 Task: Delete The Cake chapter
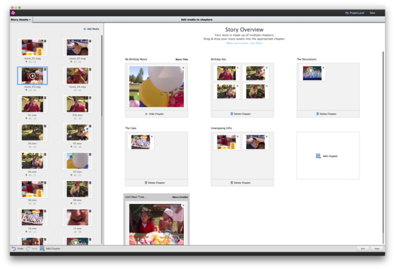pos(155,183)
